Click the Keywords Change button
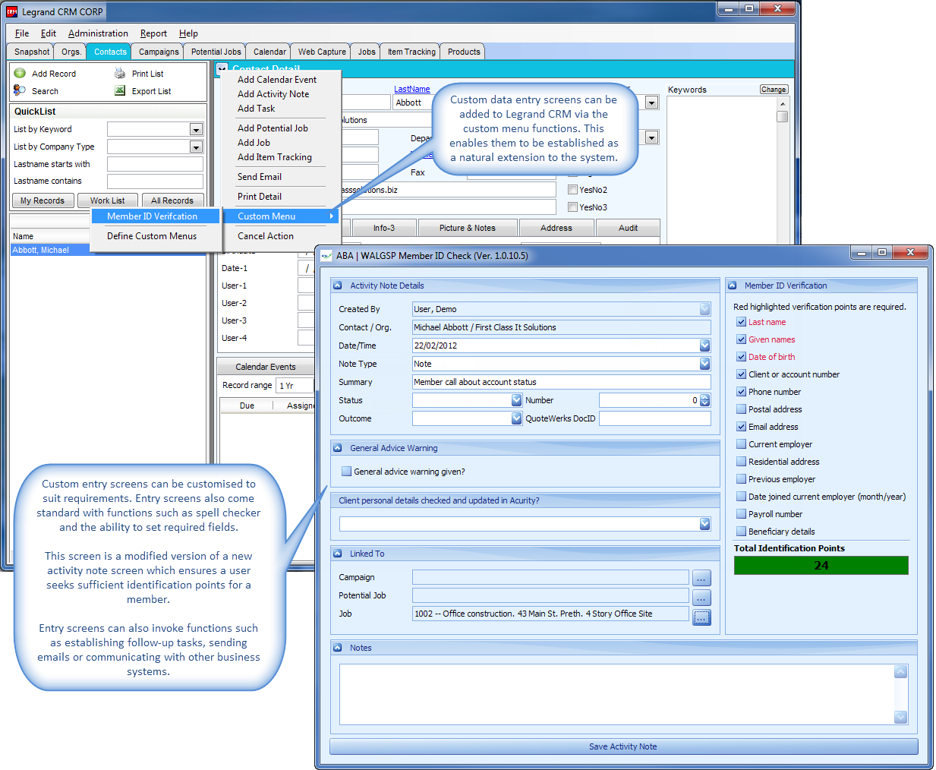Image resolution: width=936 pixels, height=770 pixels. coord(774,90)
